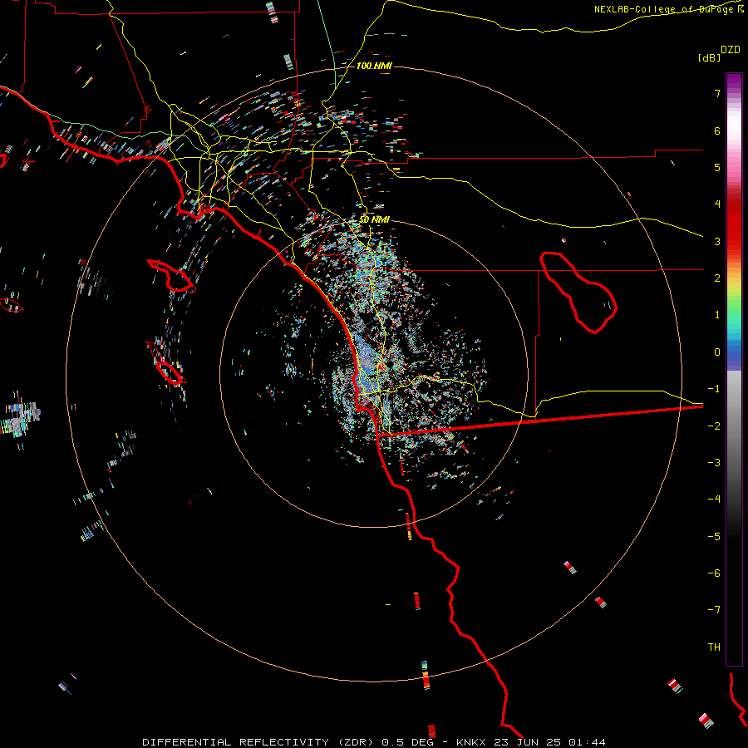Click the "4" value on color scale
The image size is (748, 748).
point(717,204)
